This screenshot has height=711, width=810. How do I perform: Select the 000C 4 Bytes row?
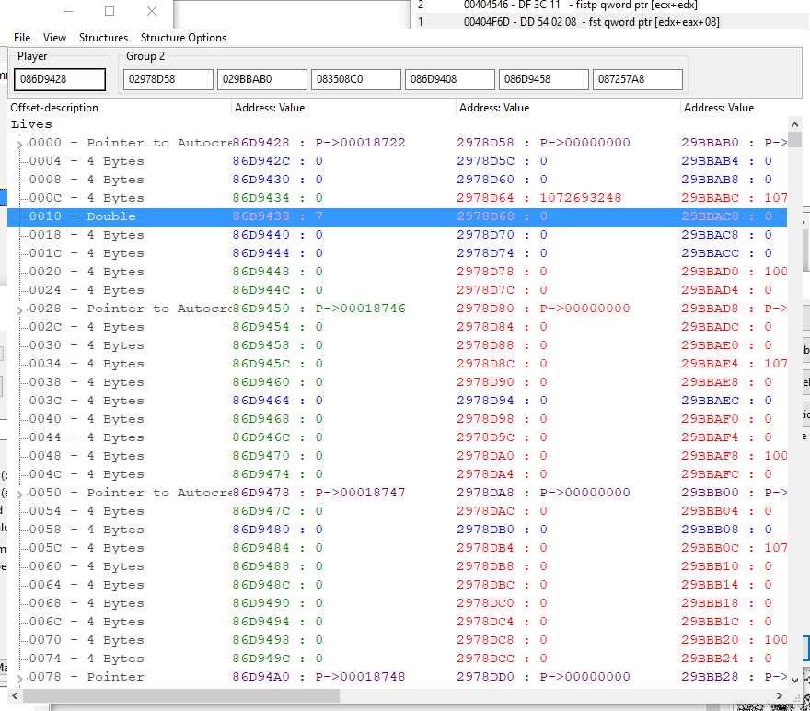pos(110,198)
